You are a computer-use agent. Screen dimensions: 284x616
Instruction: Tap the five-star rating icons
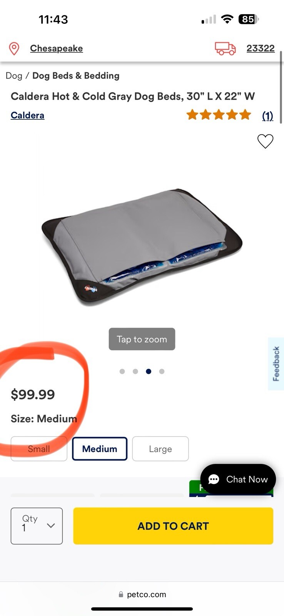pyautogui.click(x=219, y=115)
